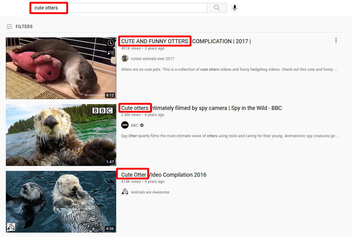Click the magnifying glass search button
The image size is (352, 237).
[217, 8]
